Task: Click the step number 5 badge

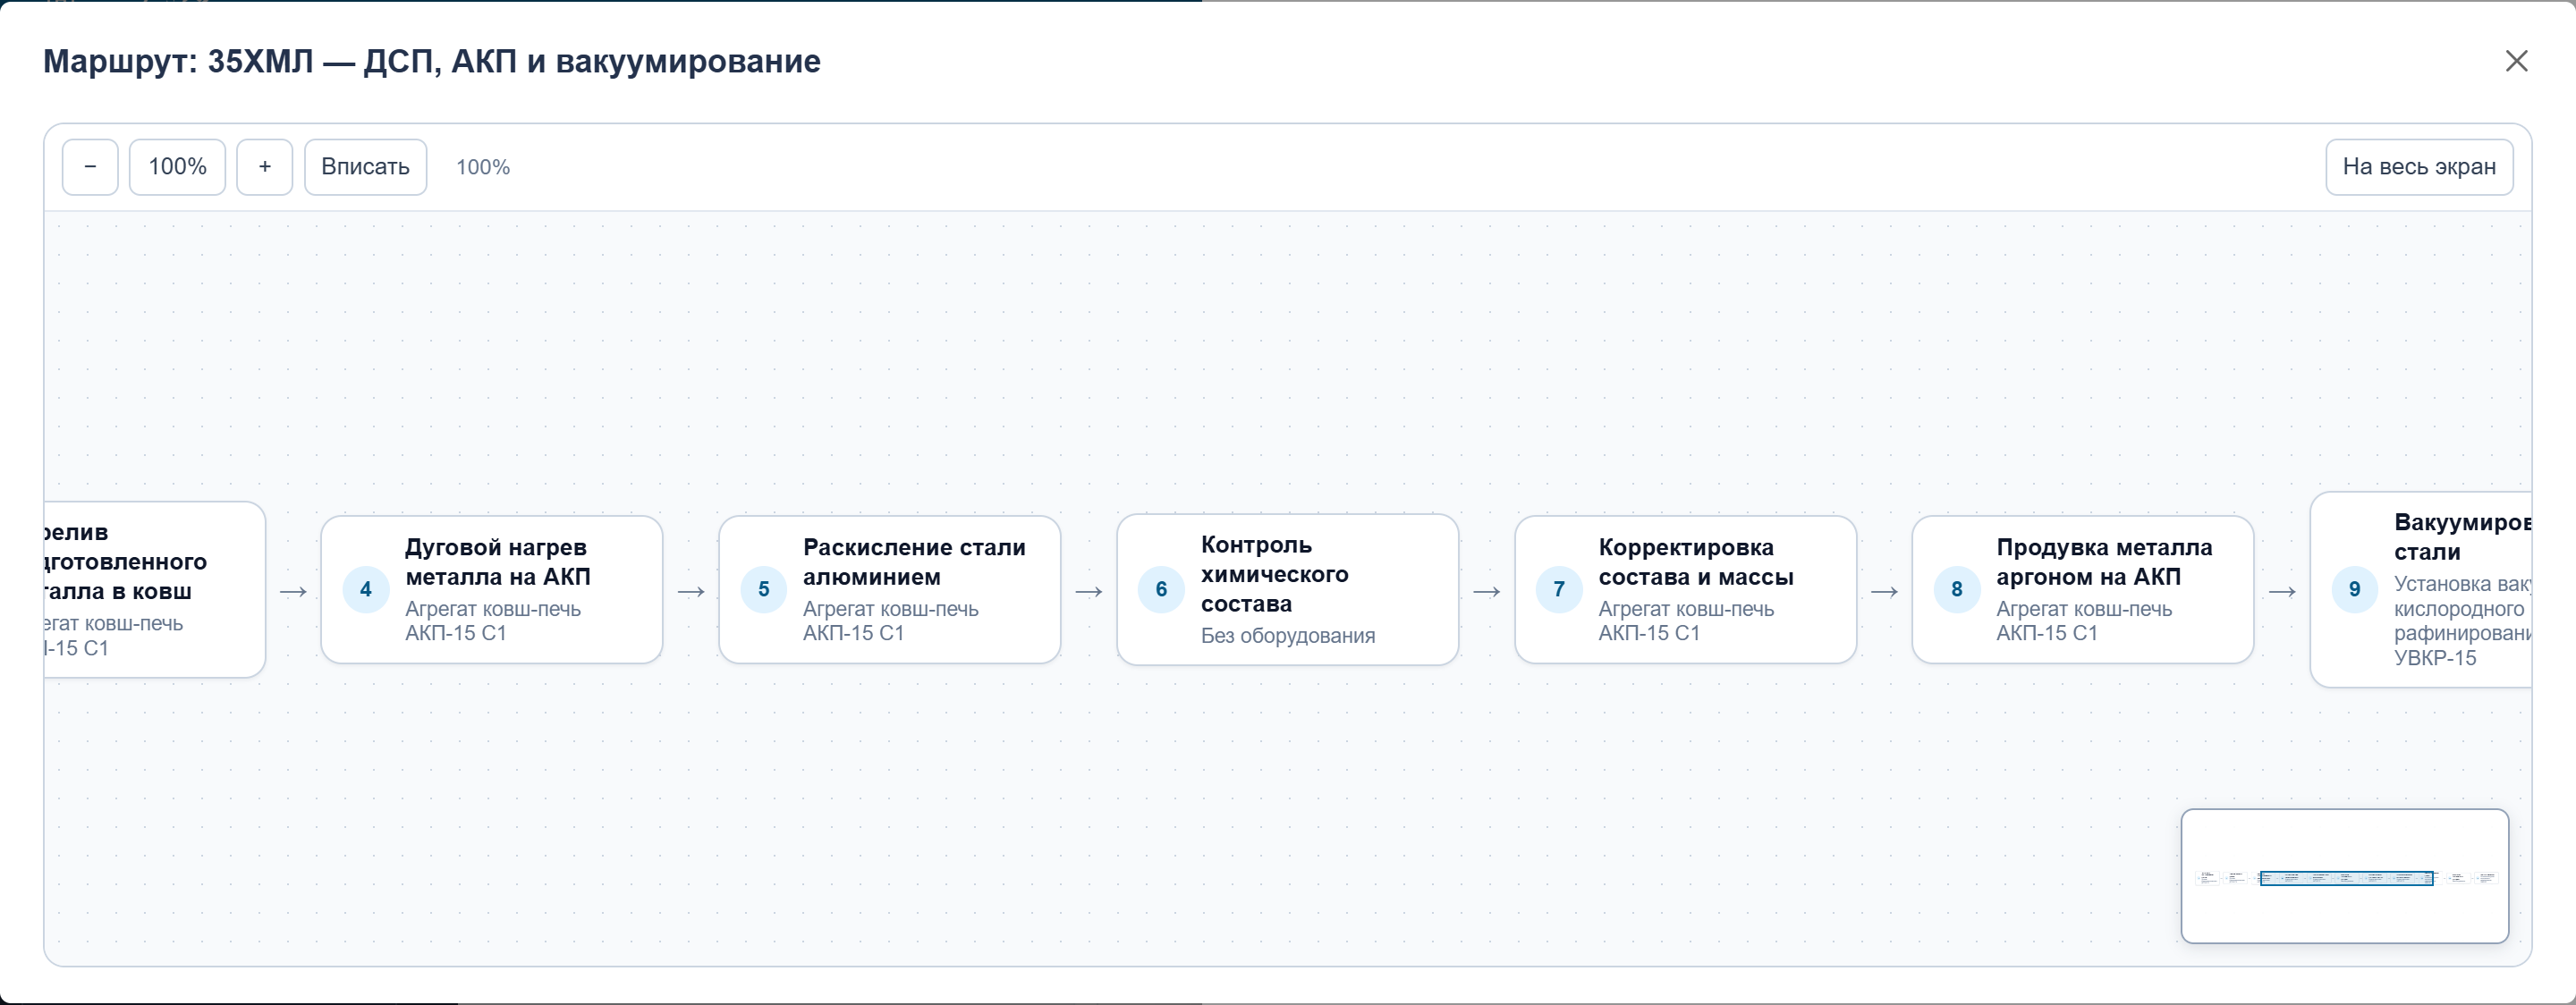Action: coord(764,589)
